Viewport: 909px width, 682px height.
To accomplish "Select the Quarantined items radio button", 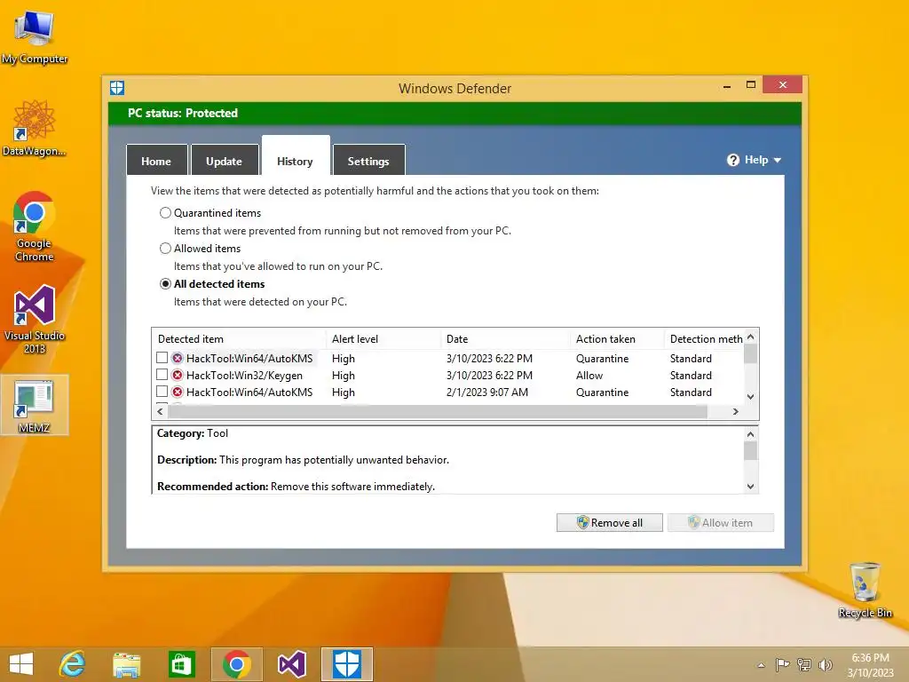I will pyautogui.click(x=165, y=213).
